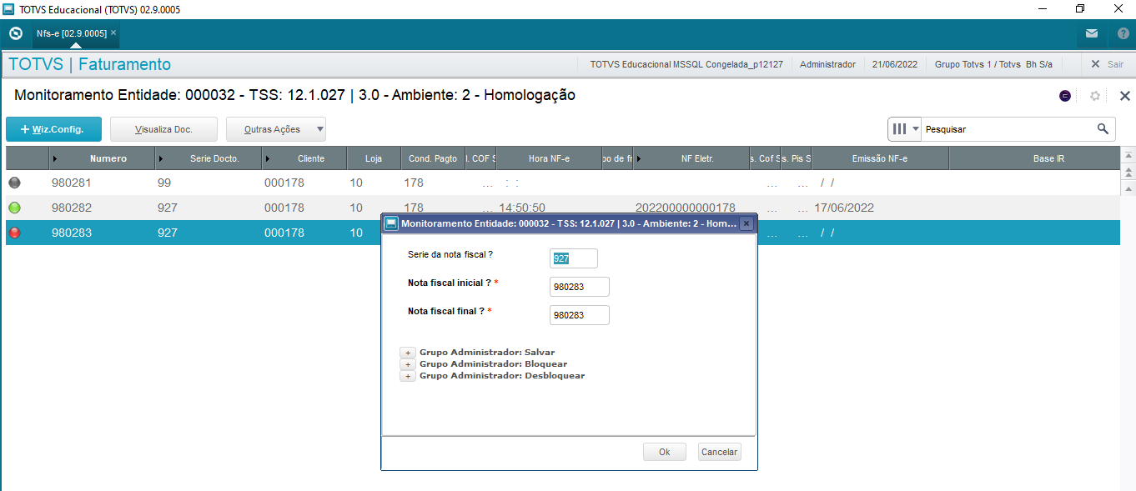
Task: Open the search filter columns dropdown
Action: pyautogui.click(x=905, y=129)
